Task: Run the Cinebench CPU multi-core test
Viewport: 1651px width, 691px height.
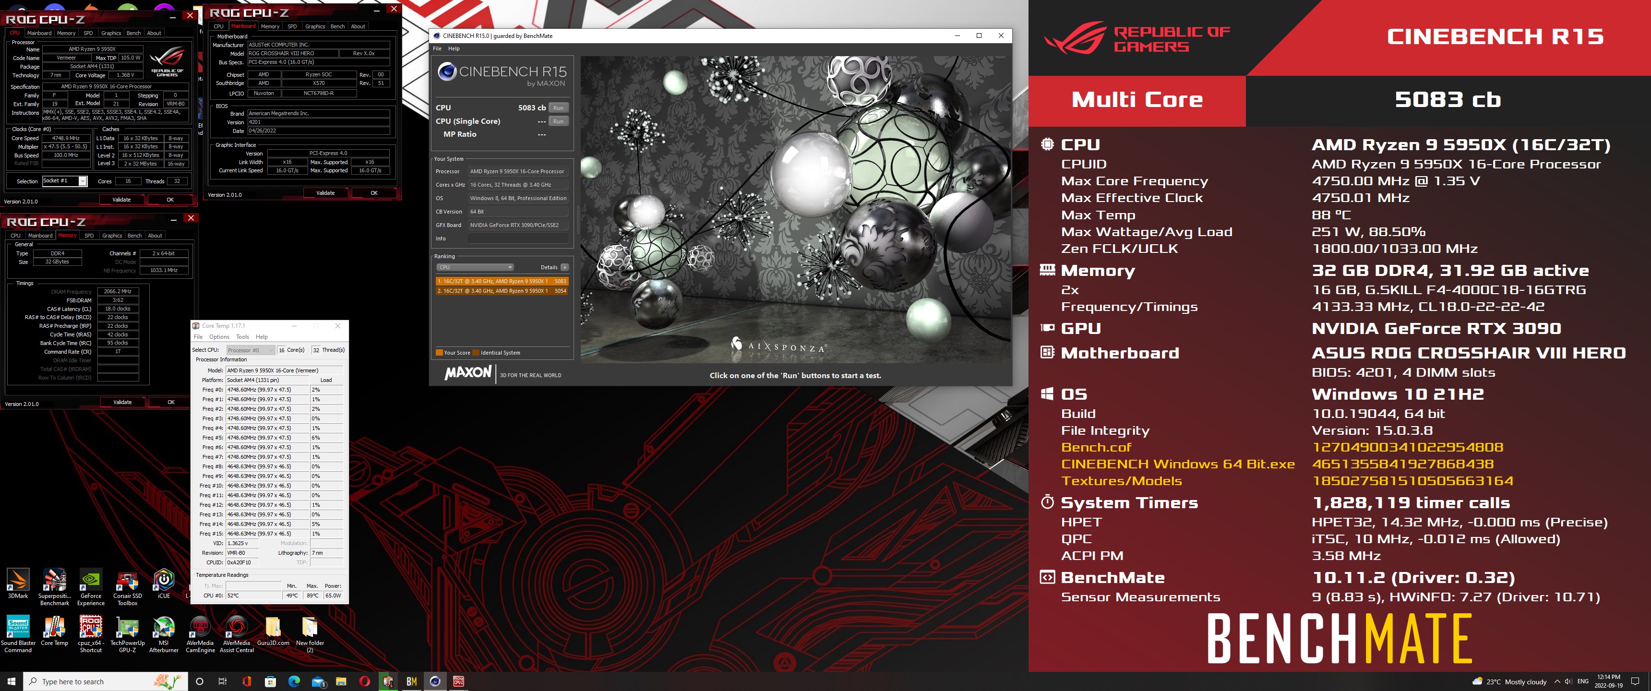Action: [558, 107]
